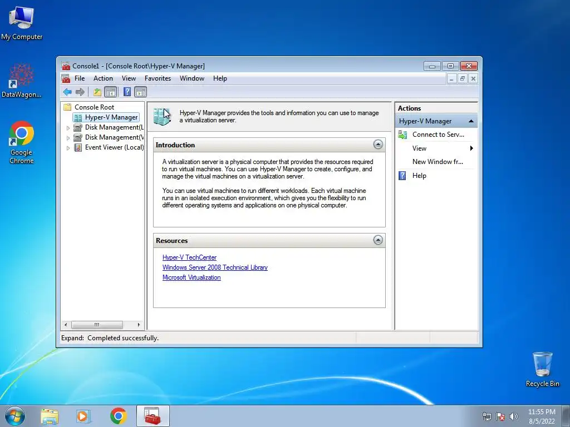The image size is (570, 427).
Task: Click the Help question mark icon in Actions
Action: point(402,176)
